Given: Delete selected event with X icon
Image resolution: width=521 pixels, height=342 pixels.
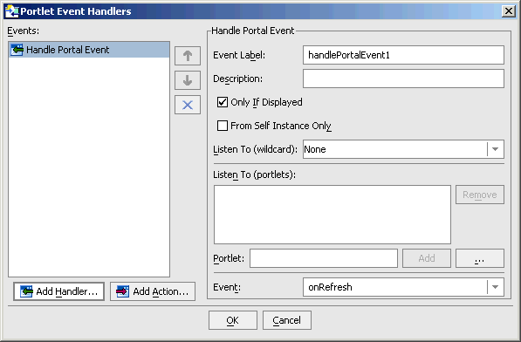Looking at the screenshot, I should pyautogui.click(x=188, y=105).
